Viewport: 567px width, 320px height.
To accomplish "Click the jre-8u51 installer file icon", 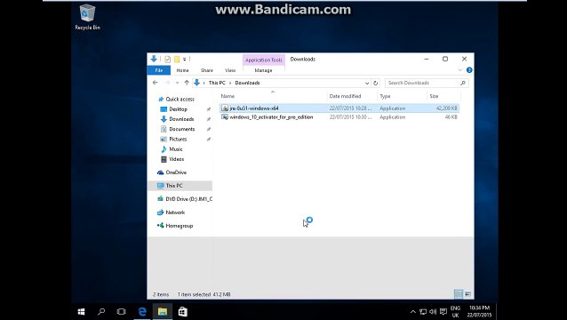I will coord(225,108).
